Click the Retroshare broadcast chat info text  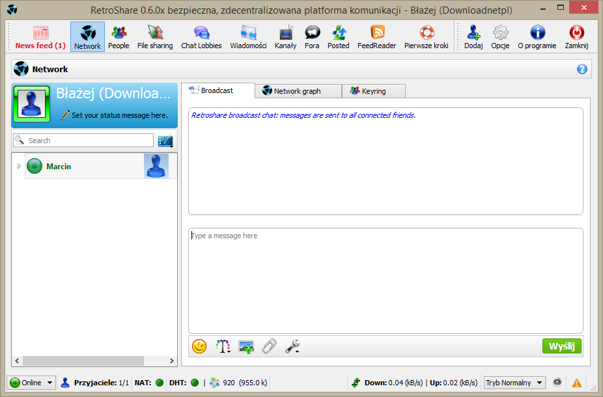303,115
